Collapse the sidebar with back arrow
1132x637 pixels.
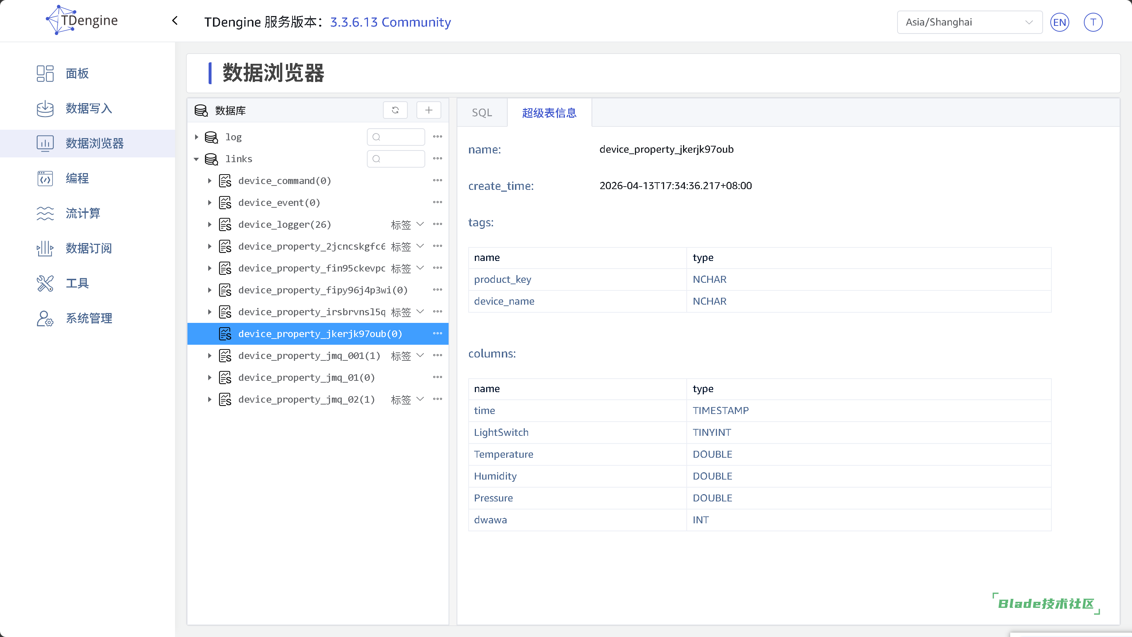[x=175, y=21]
